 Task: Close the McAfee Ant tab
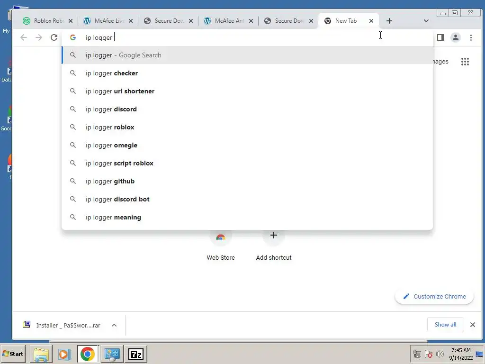click(251, 21)
